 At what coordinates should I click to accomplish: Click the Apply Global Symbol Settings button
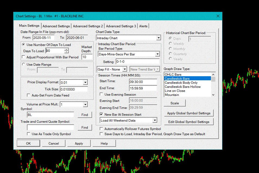click(x=189, y=113)
